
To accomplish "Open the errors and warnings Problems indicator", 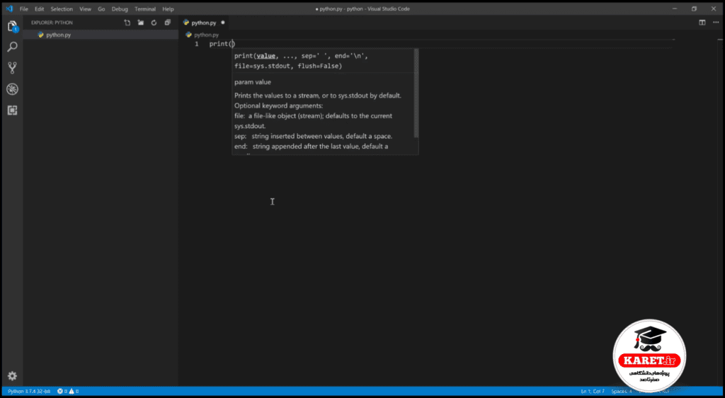I will (68, 392).
